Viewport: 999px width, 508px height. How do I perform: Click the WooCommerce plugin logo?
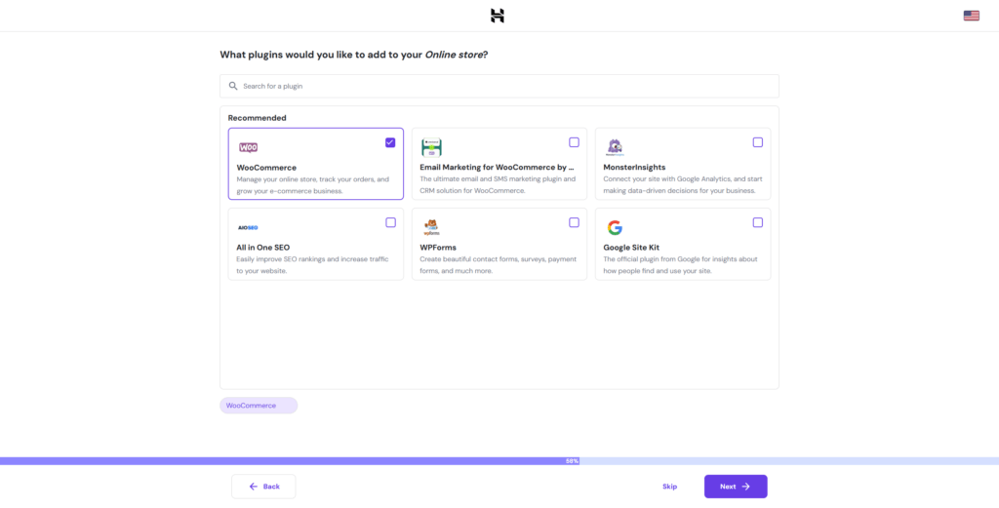[x=249, y=147]
